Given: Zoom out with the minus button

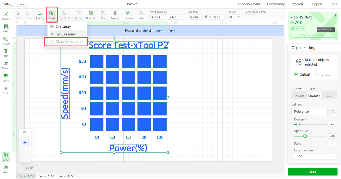Looking at the screenshot, I should [22, 168].
